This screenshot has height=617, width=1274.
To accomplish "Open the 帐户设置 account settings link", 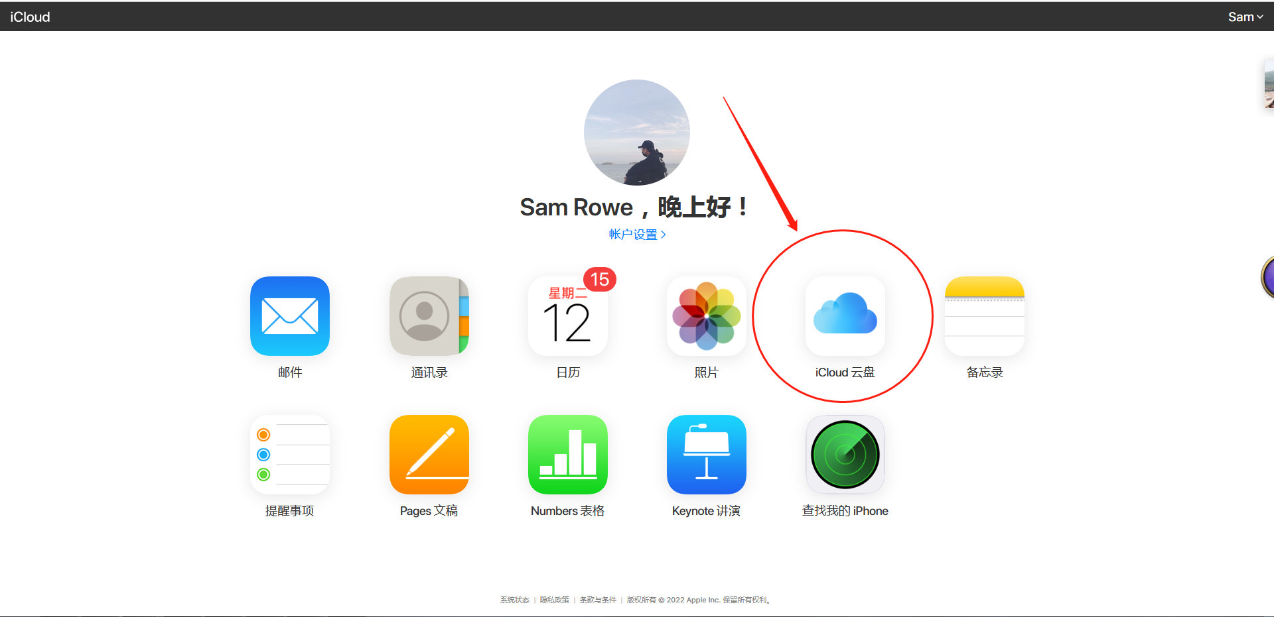I will [637, 235].
